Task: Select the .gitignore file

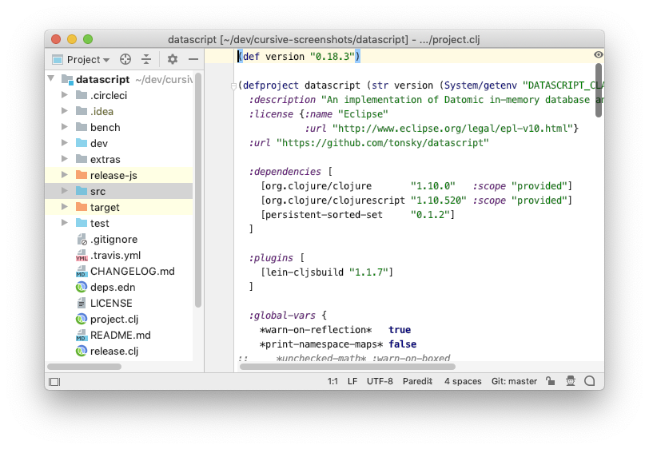Action: tap(113, 239)
